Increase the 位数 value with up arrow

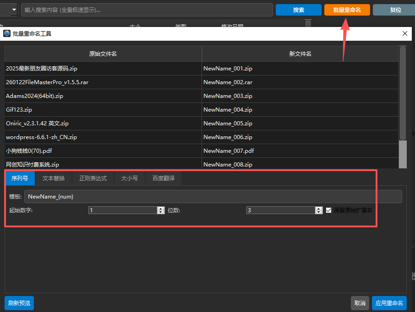(319, 209)
